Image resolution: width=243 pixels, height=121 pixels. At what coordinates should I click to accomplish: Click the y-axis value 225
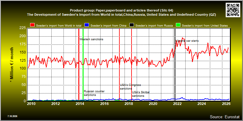tap(23, 28)
